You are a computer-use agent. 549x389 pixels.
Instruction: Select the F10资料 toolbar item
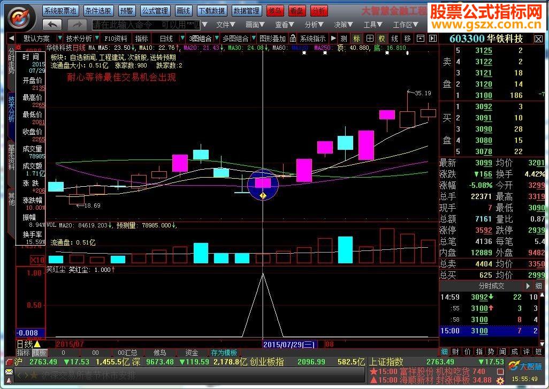tap(116, 38)
